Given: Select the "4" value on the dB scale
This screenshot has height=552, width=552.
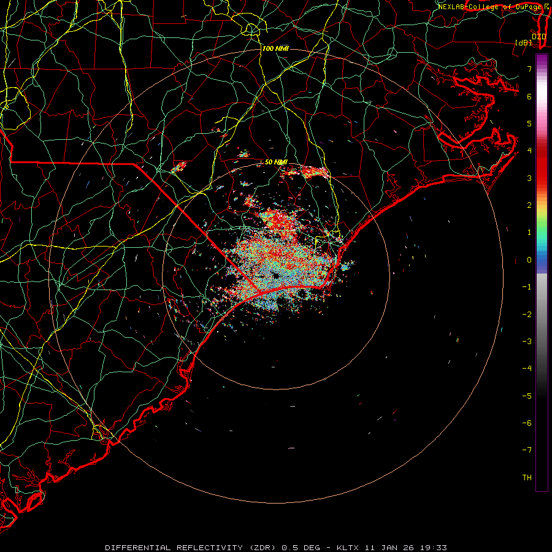Looking at the screenshot, I should point(529,151).
